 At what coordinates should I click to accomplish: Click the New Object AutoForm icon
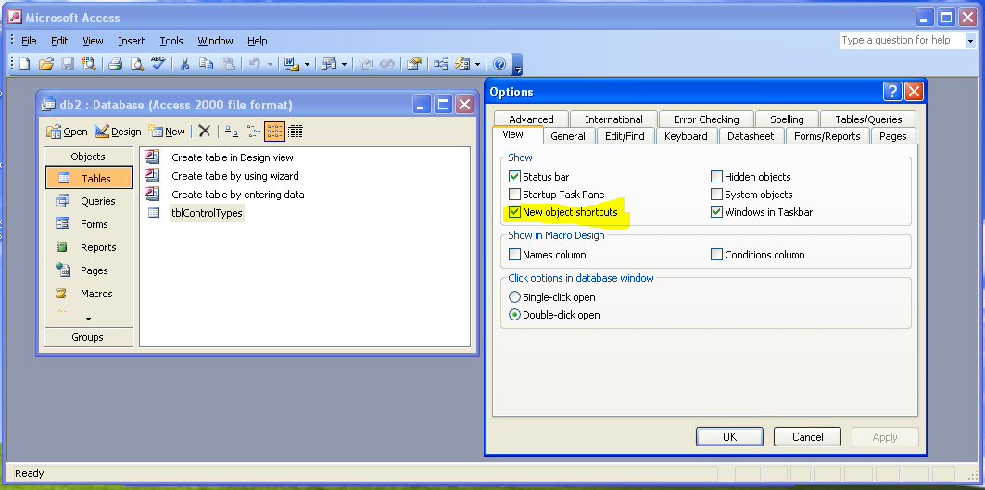coord(462,63)
